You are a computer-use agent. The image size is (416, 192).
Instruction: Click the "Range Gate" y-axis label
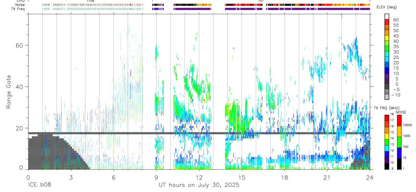[x=8, y=92]
